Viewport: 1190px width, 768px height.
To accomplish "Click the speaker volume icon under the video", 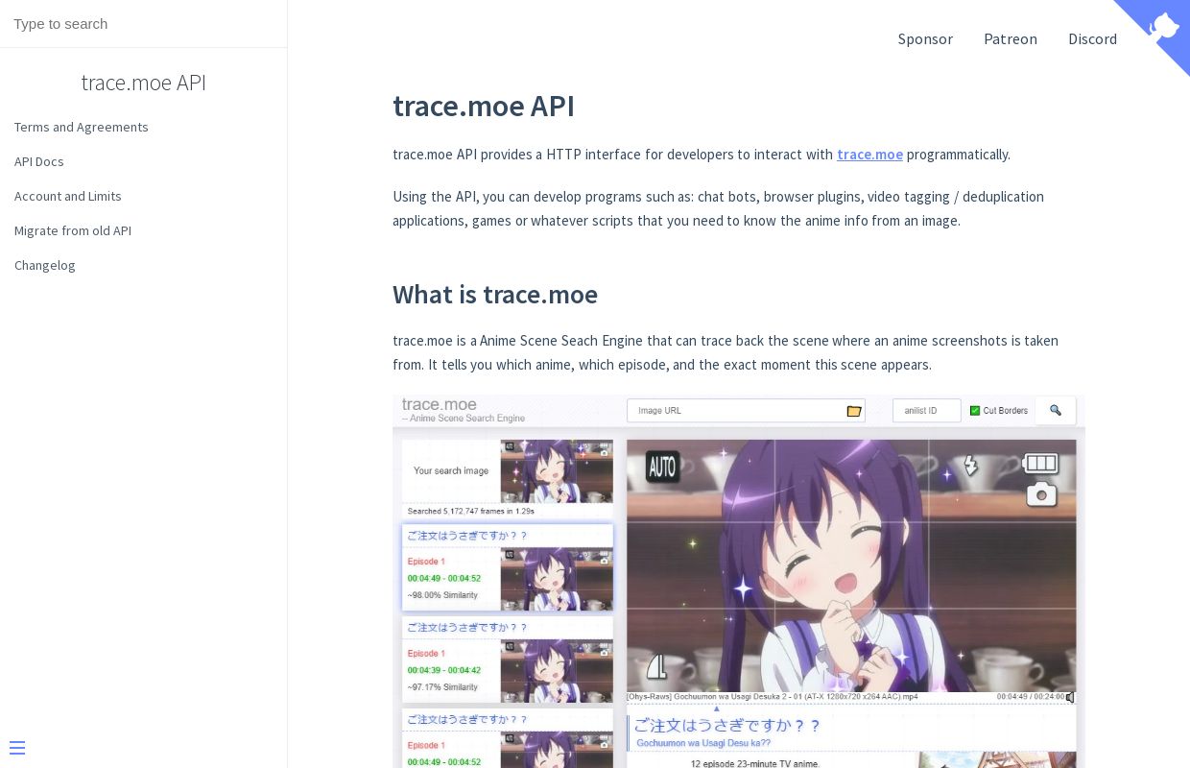I will coord(1070,697).
